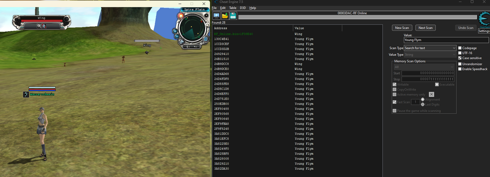
Task: Enable the Unrandomizer checkbox
Action: click(x=460, y=64)
